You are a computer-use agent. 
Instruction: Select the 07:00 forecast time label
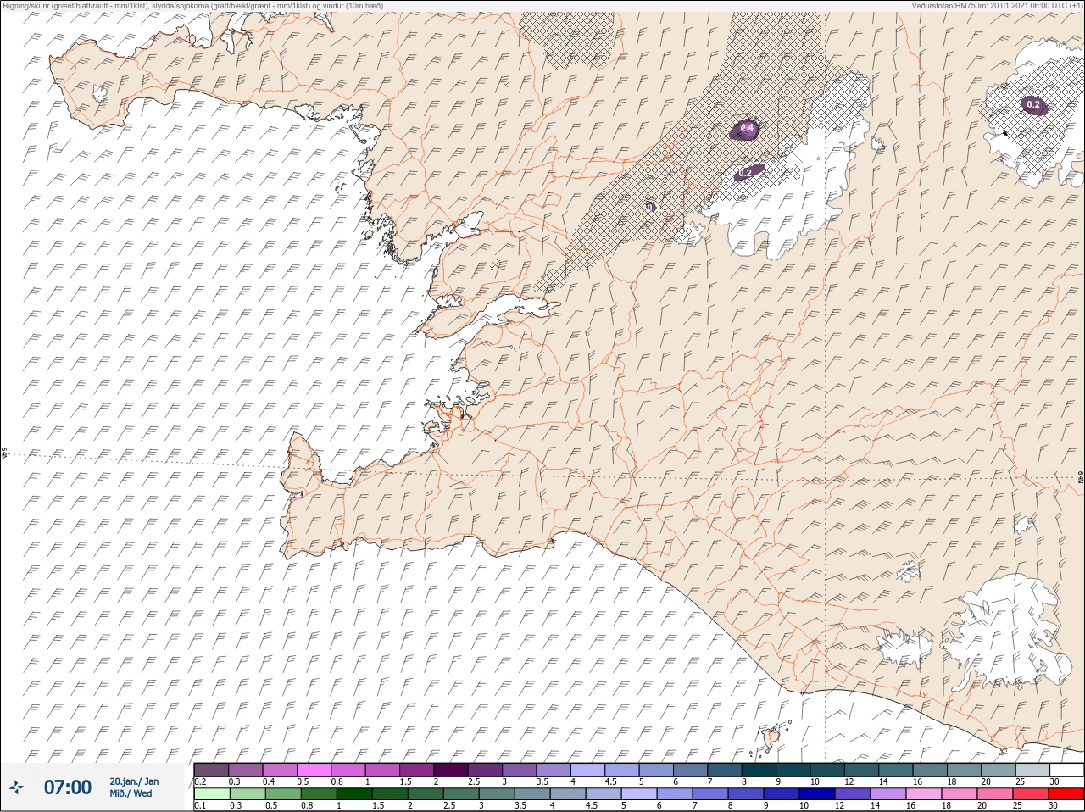point(68,787)
